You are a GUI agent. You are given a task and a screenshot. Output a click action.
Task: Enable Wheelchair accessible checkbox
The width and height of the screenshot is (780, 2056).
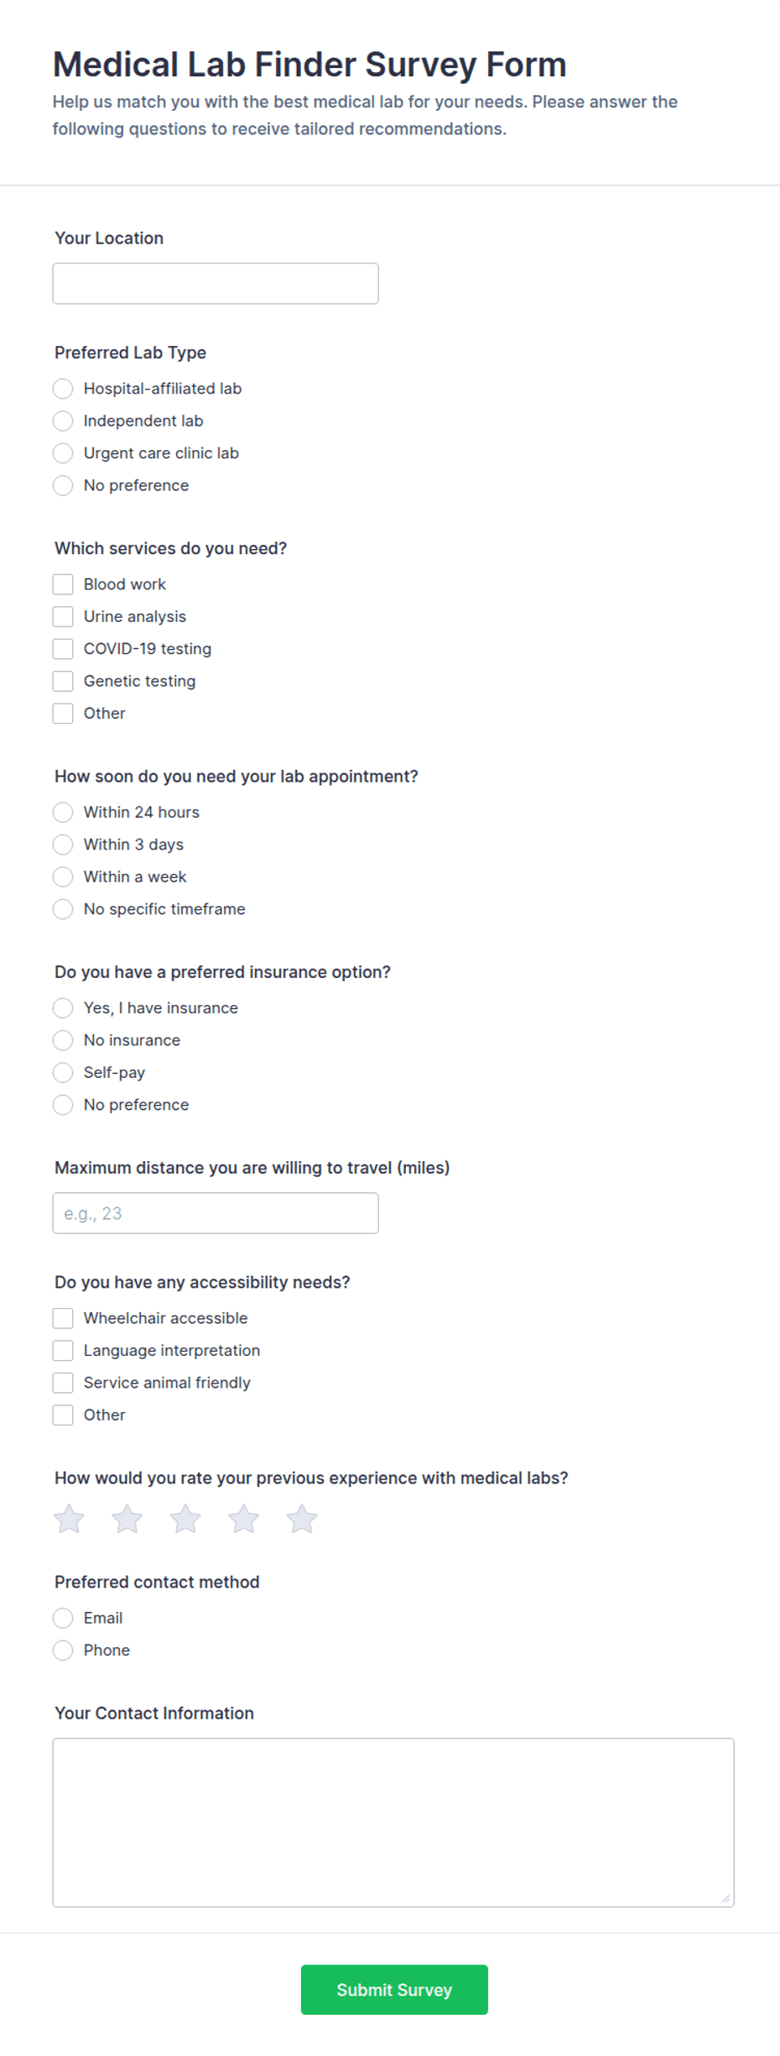[x=63, y=1318]
